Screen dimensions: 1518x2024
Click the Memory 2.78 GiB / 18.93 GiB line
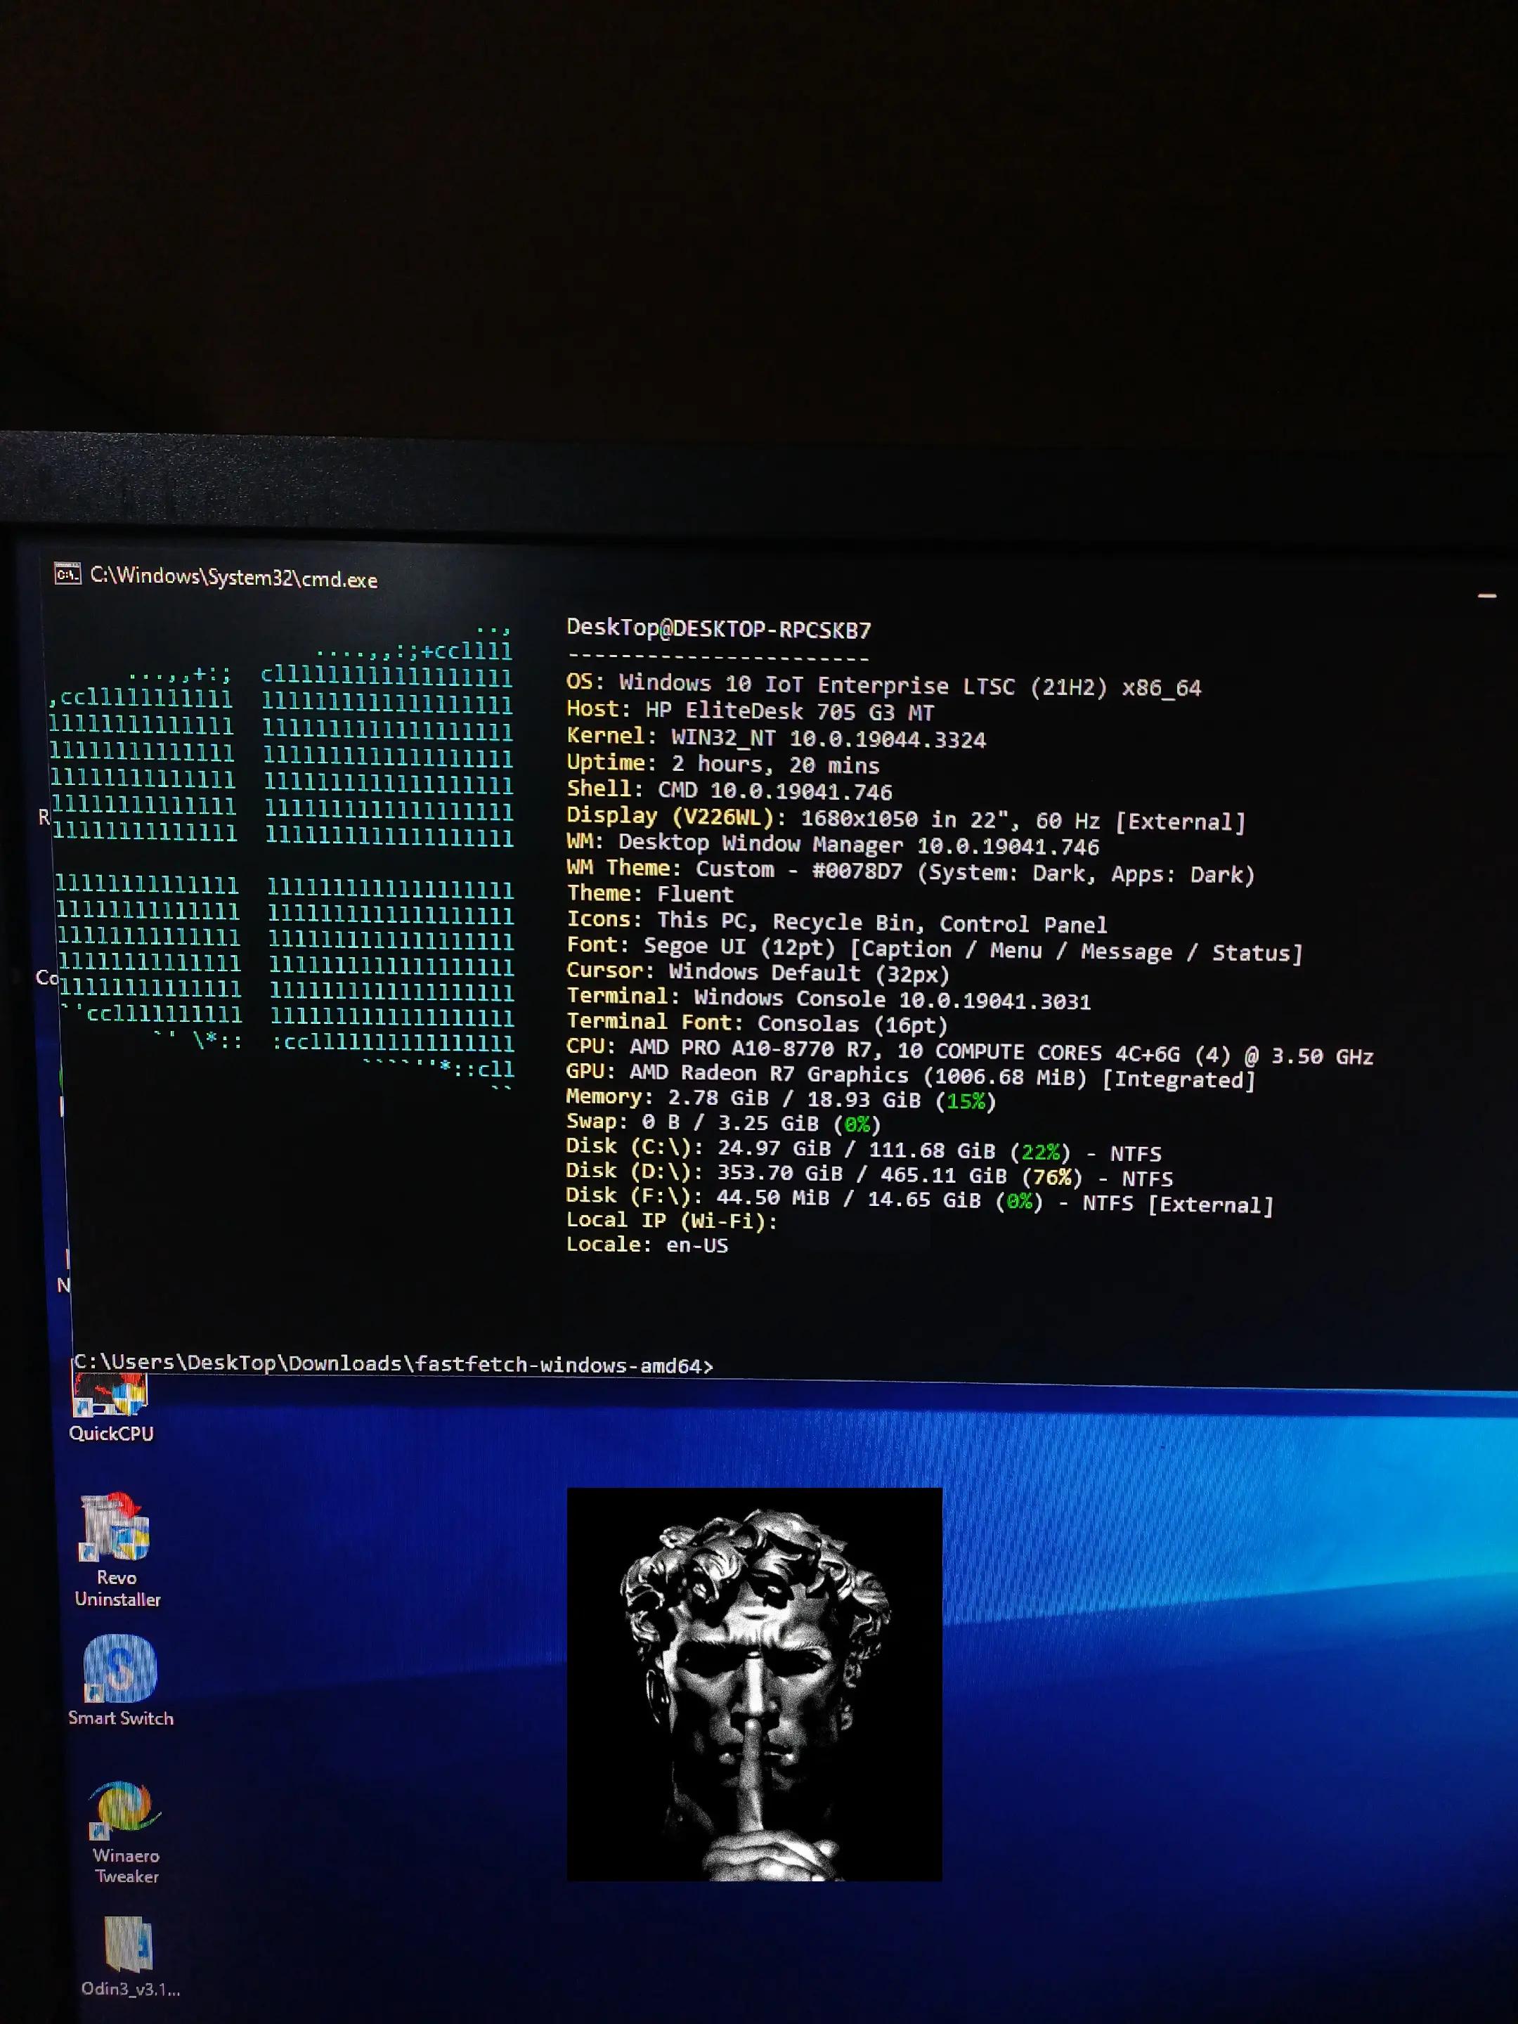(x=781, y=1099)
